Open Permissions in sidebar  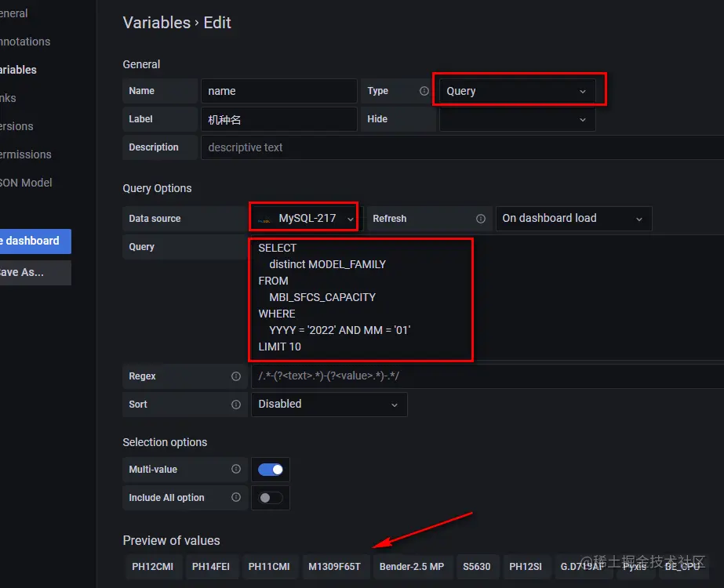pyautogui.click(x=25, y=154)
